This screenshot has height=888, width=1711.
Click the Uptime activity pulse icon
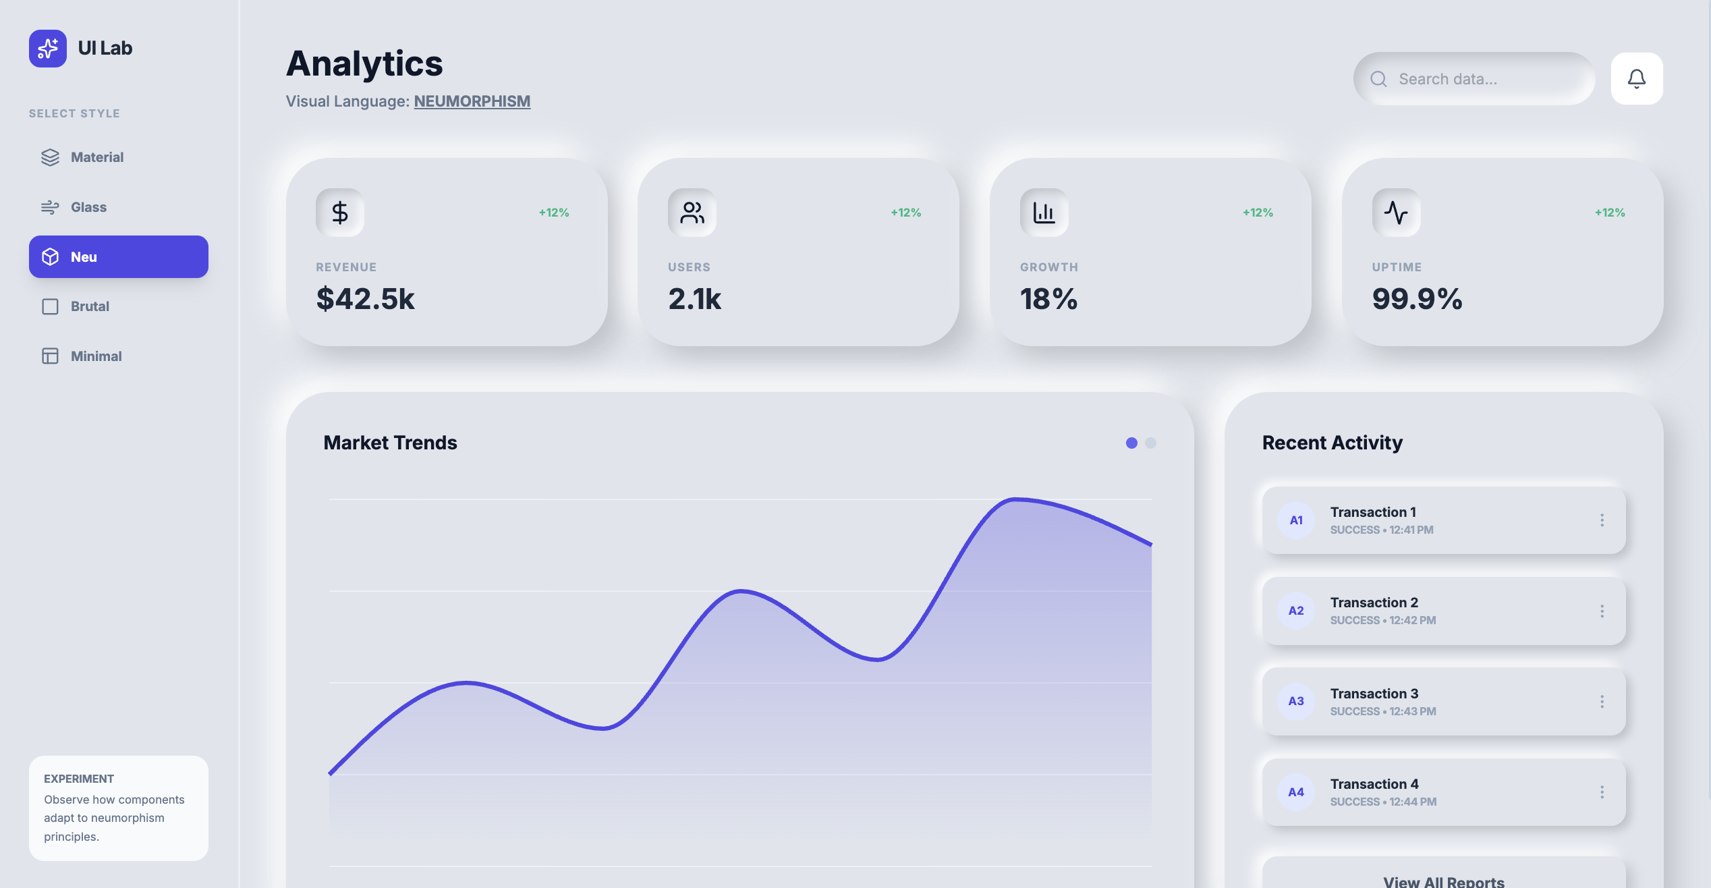[x=1396, y=213]
